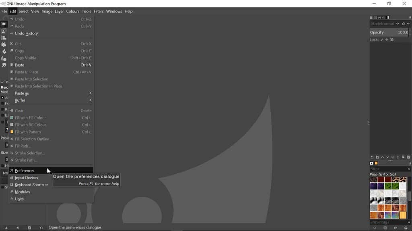Click the anchor floating layer icon
This screenshot has height=231, width=412.
(x=398, y=157)
